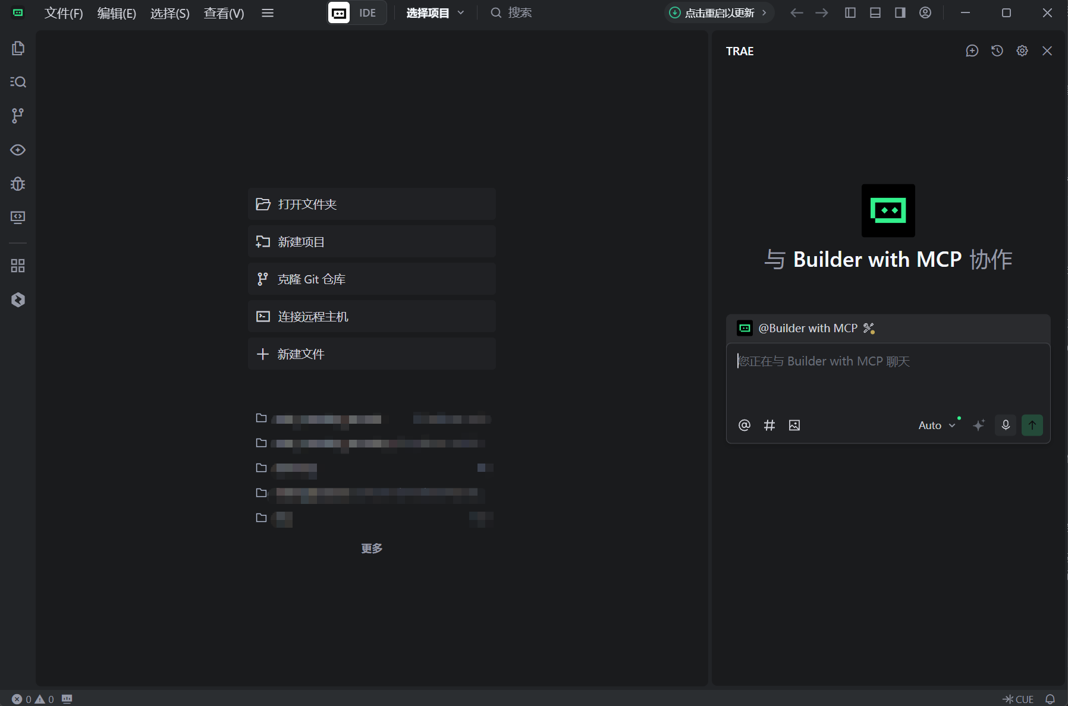Open chat history clock icon
The height and width of the screenshot is (706, 1068).
click(x=997, y=51)
